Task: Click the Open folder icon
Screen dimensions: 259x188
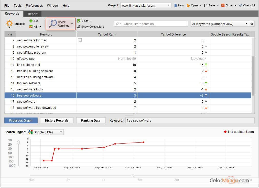Action: click(x=188, y=5)
